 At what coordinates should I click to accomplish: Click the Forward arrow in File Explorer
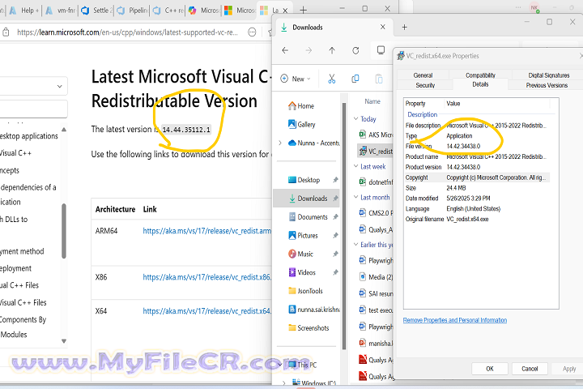point(309,50)
